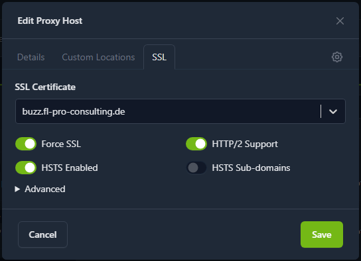The width and height of the screenshot is (361, 261).
Task: Close the Edit Proxy Host dialog
Action: click(340, 21)
